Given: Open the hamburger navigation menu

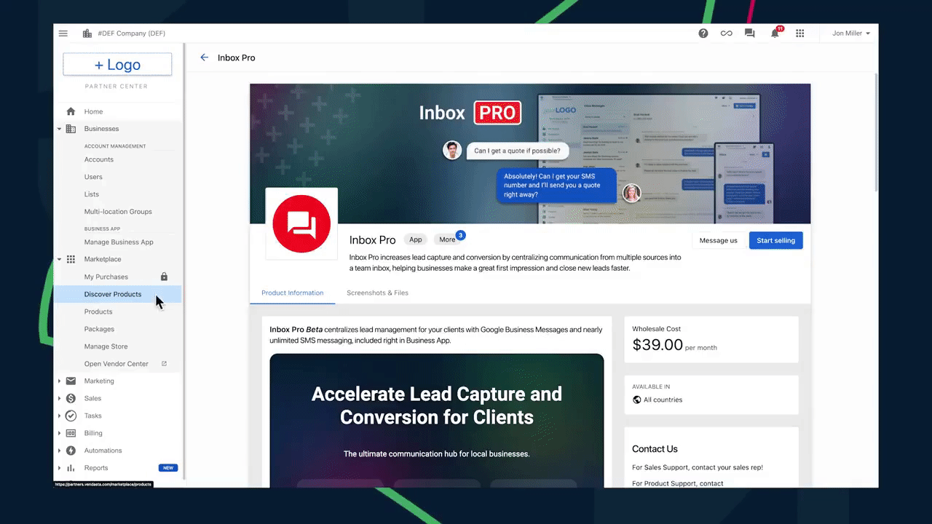Looking at the screenshot, I should 63,33.
